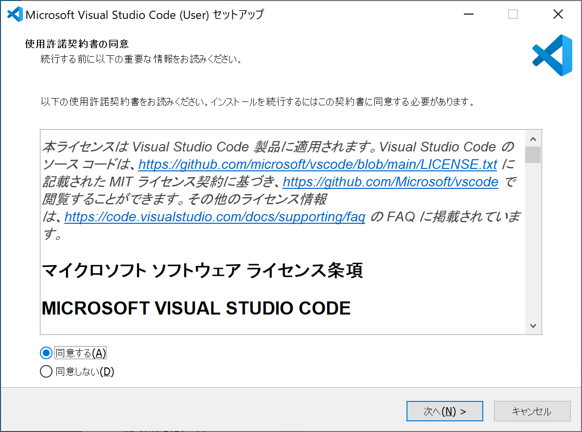
Task: Select the 同意しない(D) radio button
Action: [x=46, y=371]
